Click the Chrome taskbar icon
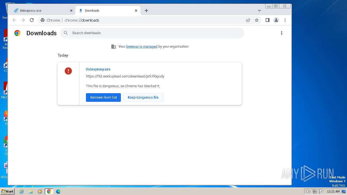Screen dimensions: 347x195 [49, 191]
